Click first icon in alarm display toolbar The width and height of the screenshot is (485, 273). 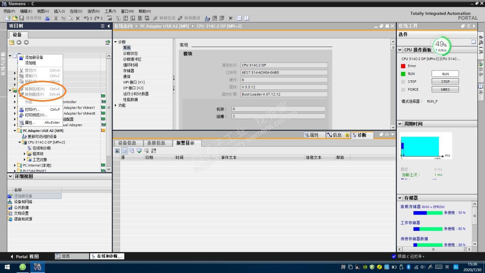pyautogui.click(x=117, y=151)
